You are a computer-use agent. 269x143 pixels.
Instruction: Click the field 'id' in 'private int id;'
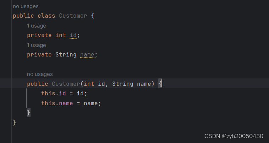73,35
